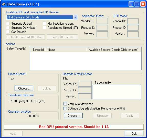Toggle the Manifestation tolerant checkbox
Viewport: 147px width, 138px height.
point(45,23)
